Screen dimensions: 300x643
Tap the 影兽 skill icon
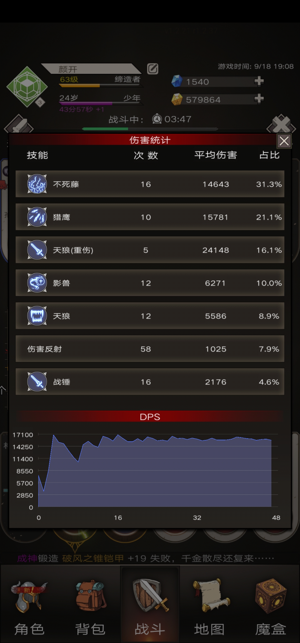(x=37, y=283)
